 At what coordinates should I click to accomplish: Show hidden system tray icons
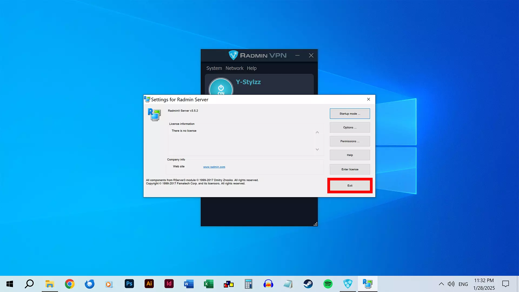[441, 284]
